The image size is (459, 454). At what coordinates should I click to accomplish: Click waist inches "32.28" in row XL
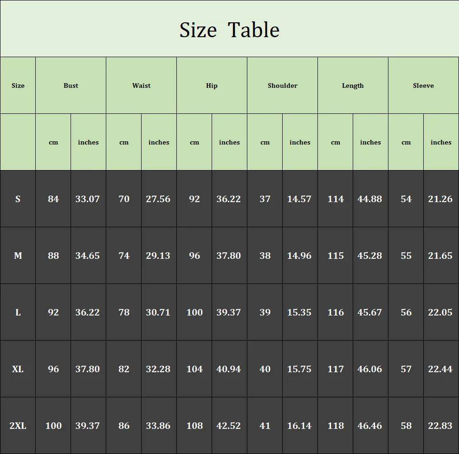point(158,369)
